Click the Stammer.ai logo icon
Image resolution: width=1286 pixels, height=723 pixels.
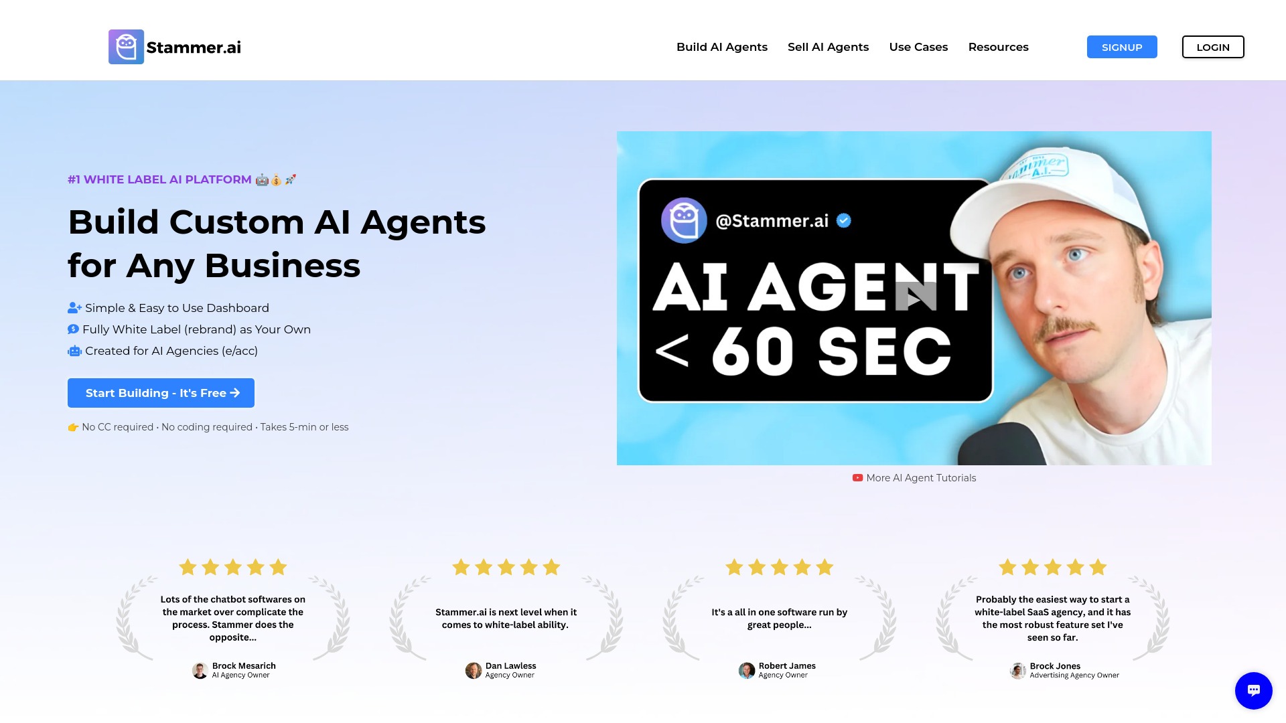pos(127,47)
